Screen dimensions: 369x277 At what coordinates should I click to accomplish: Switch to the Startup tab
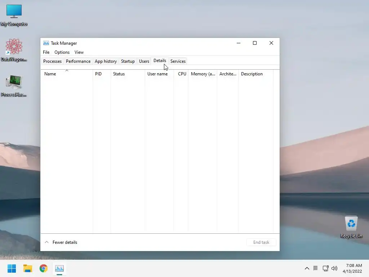(128, 61)
